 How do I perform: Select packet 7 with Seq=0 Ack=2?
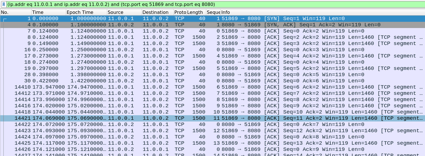coord(213,31)
